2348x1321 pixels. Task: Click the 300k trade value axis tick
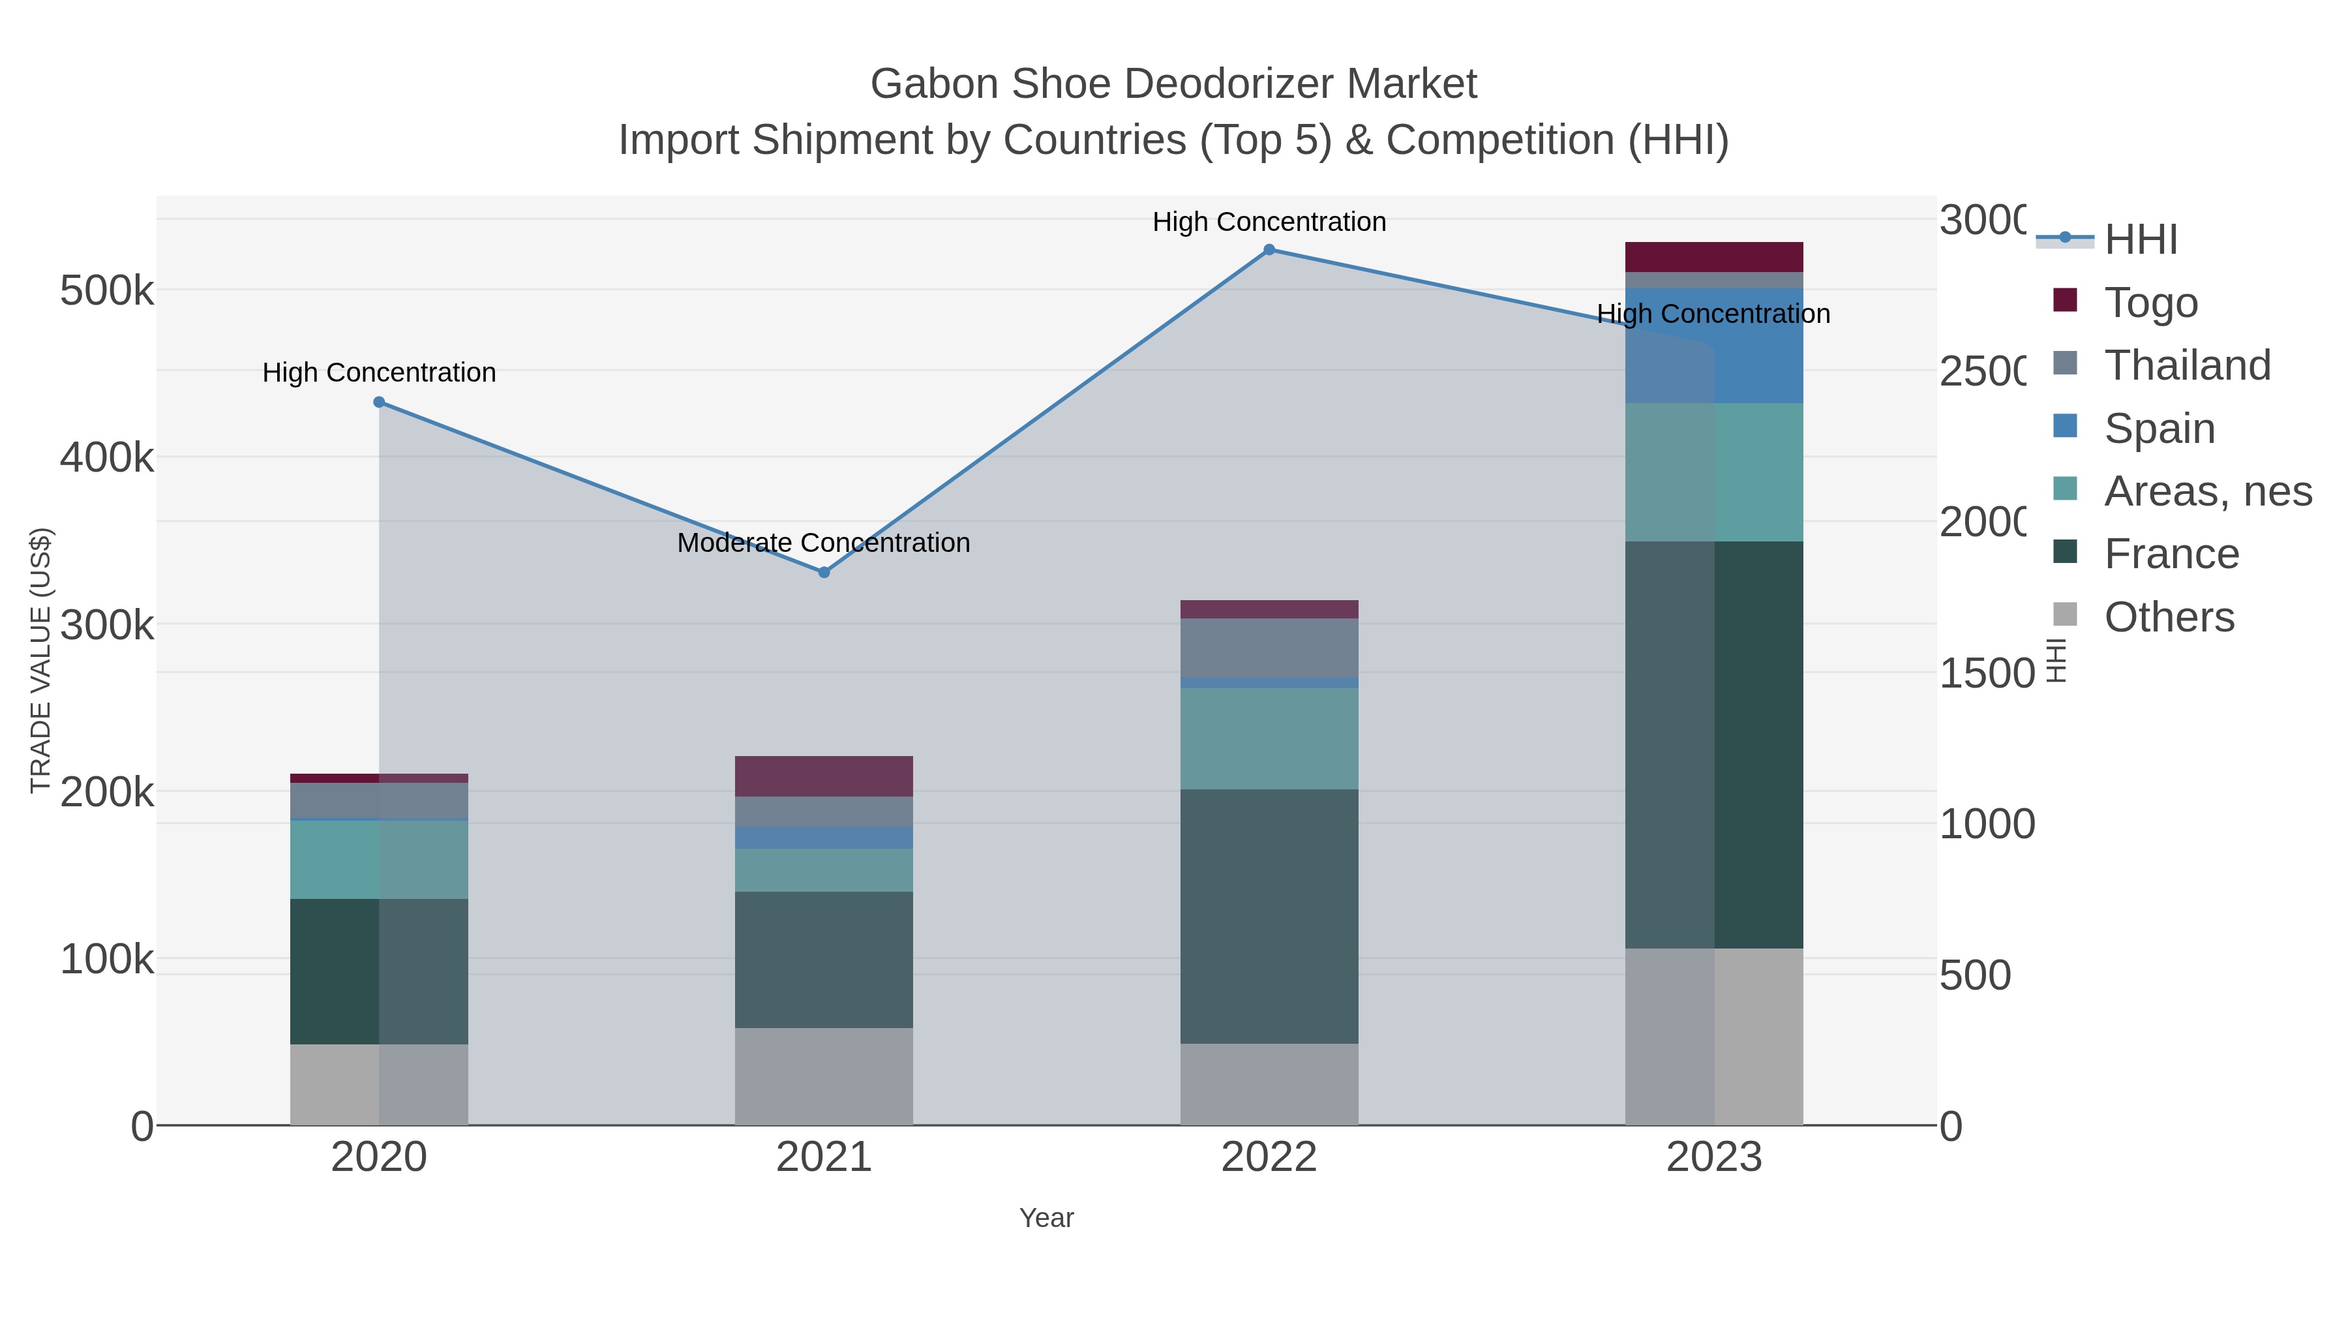[x=107, y=626]
